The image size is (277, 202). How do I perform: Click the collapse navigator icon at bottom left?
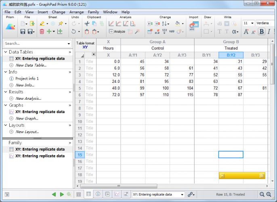[7, 195]
